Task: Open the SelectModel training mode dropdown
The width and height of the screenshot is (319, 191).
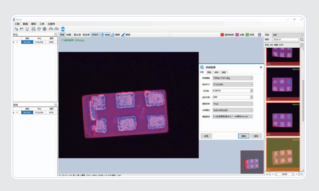Action: pyautogui.click(x=233, y=110)
